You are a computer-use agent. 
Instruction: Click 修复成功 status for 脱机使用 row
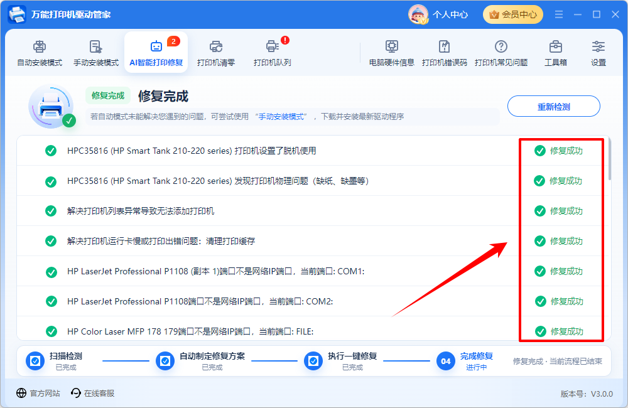(559, 151)
